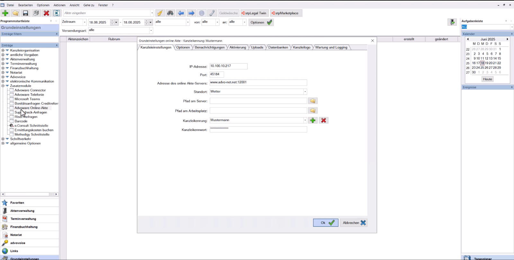Open search with the binoculars icon
Viewport: 514px width, 260px height.
(x=170, y=13)
